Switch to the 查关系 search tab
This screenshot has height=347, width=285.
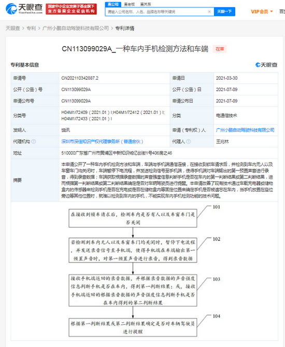click(146, 4)
